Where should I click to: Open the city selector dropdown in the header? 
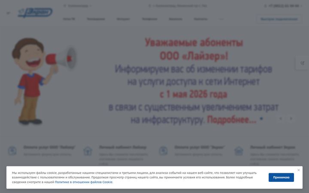pos(77,6)
